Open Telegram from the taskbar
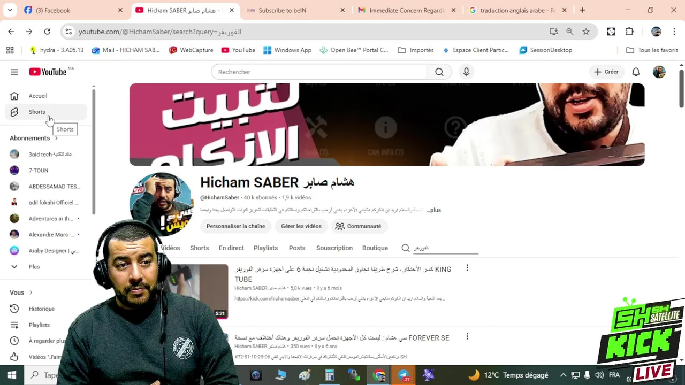 click(x=404, y=375)
